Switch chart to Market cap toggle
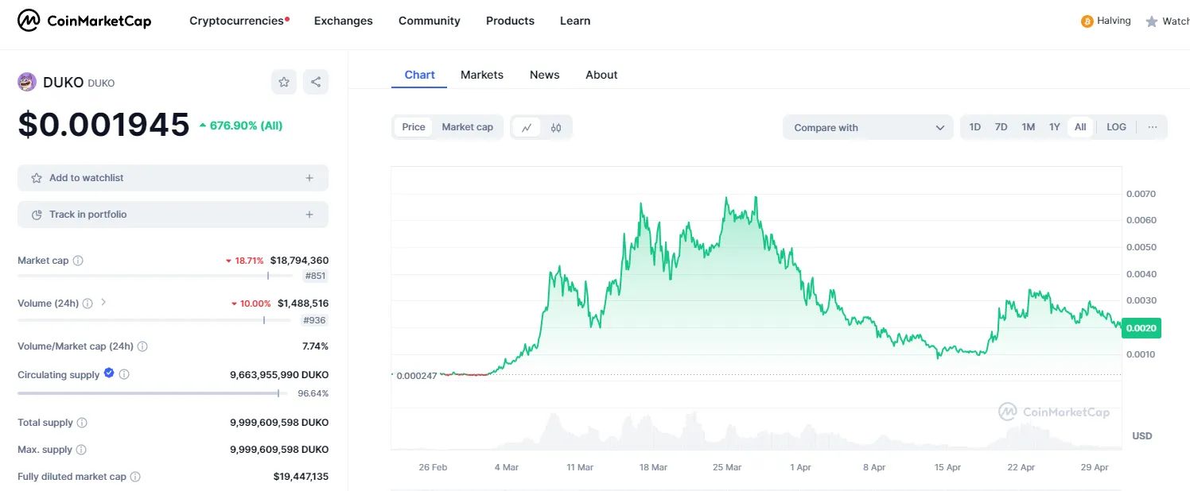The width and height of the screenshot is (1190, 491). tap(467, 127)
